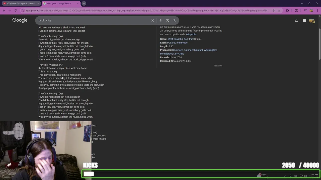
Task: Go to Google homepage via logo
Action: pos(20,20)
